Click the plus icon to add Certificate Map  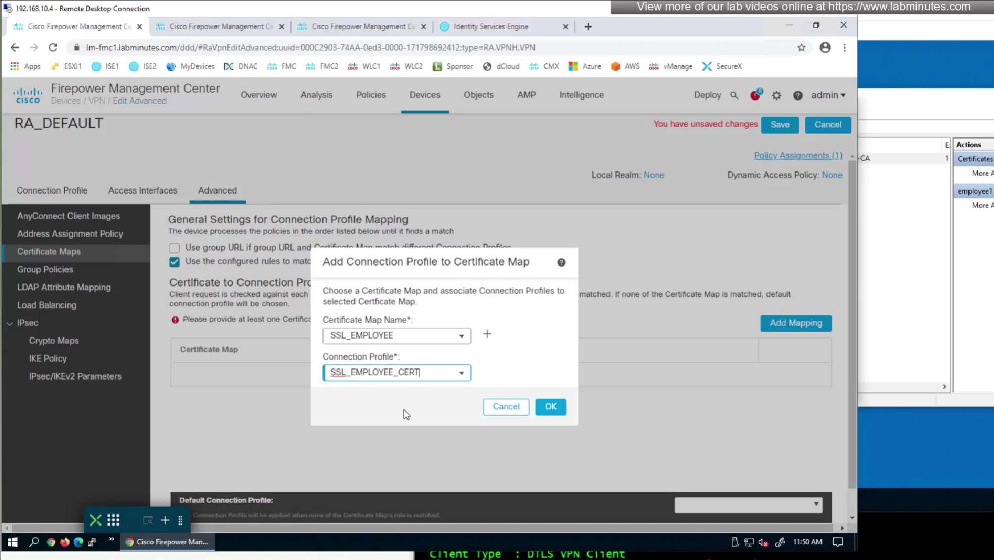[487, 334]
